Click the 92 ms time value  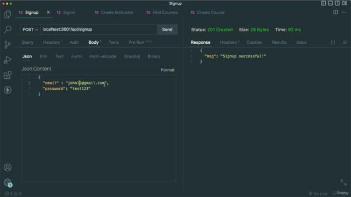tap(295, 30)
